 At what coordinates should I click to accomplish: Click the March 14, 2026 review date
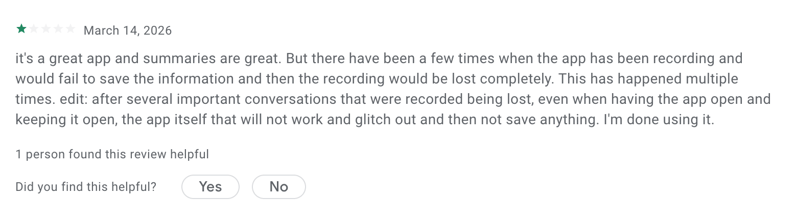coord(128,31)
